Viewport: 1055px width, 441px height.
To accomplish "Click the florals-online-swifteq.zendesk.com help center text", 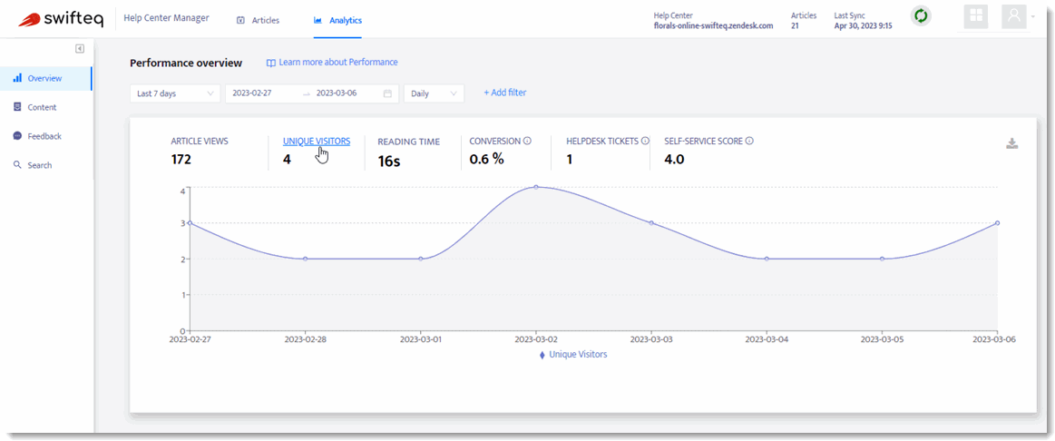I will [713, 26].
